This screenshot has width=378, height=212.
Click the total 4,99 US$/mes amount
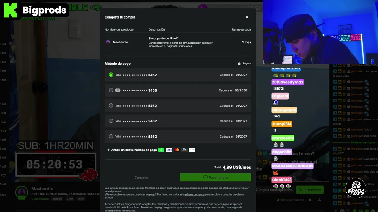(237, 167)
